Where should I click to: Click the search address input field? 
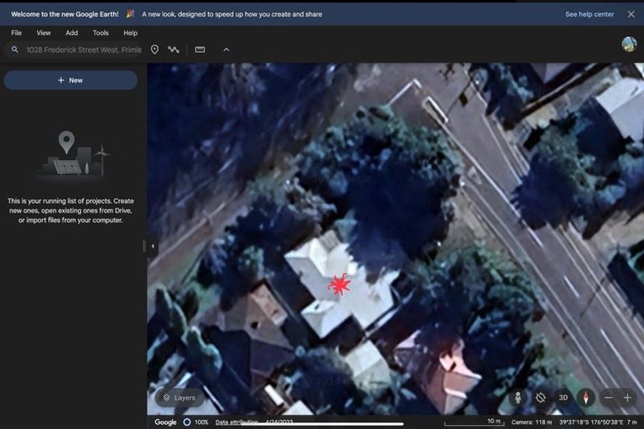(x=83, y=49)
